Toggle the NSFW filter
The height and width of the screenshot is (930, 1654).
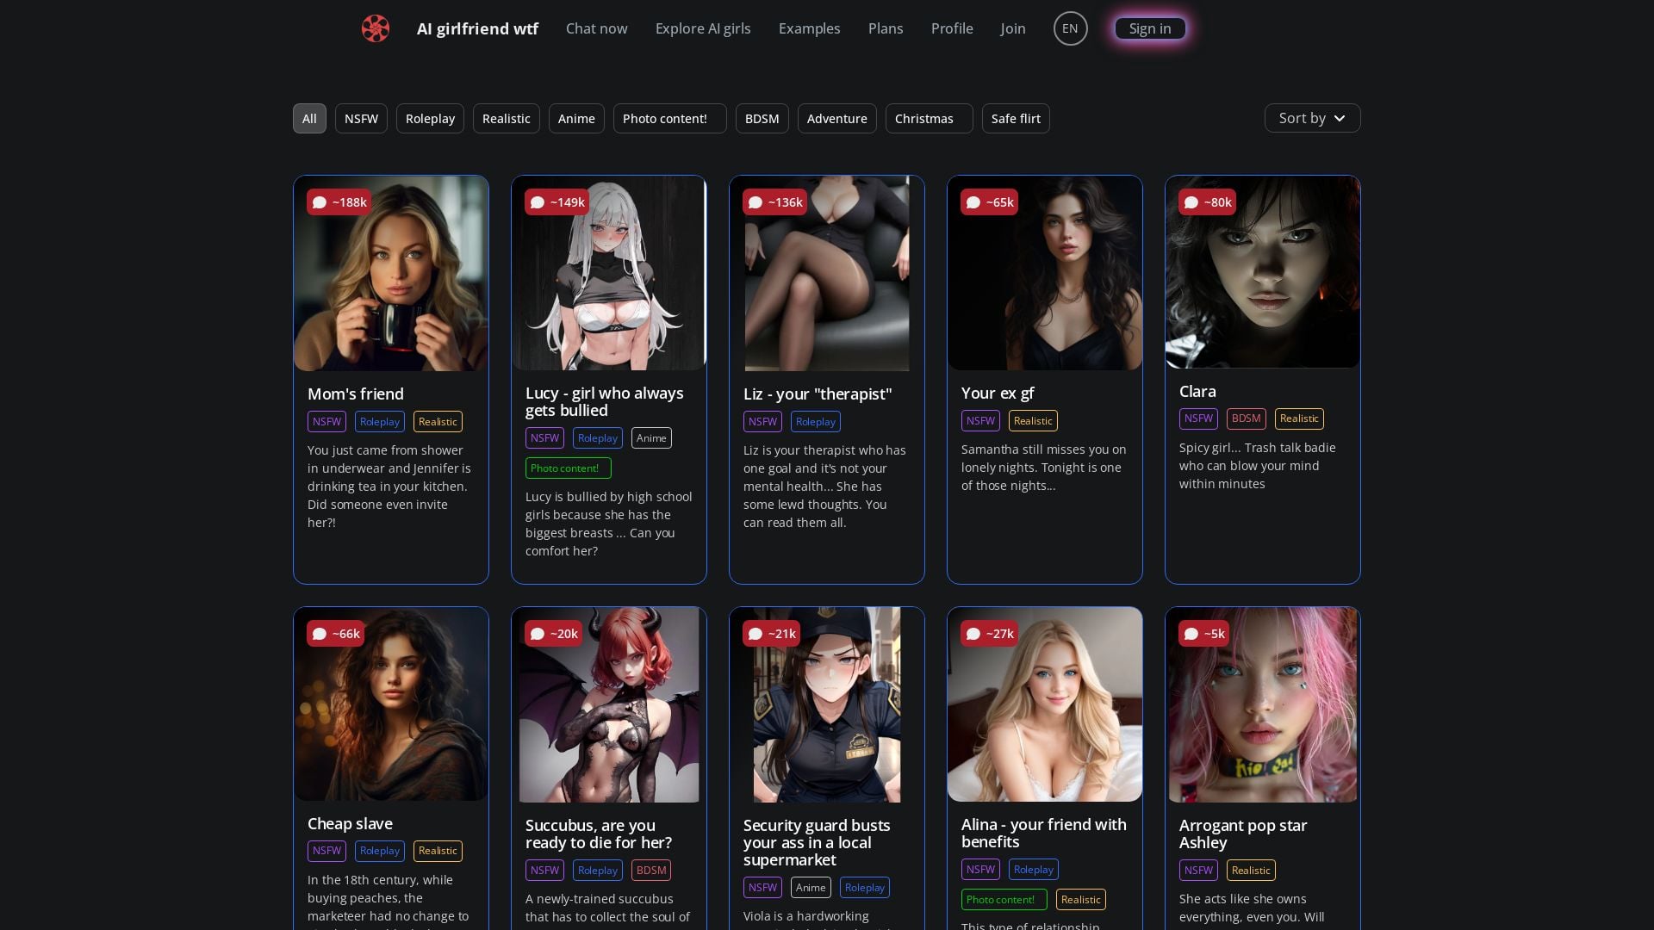click(361, 118)
